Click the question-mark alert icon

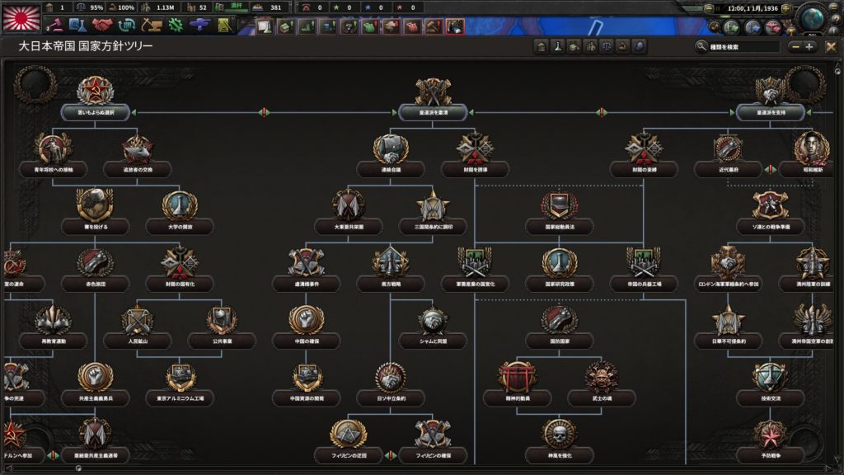349,26
